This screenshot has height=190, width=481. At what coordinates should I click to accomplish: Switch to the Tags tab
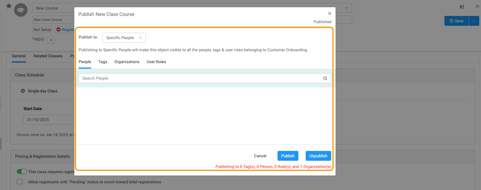[103, 62]
